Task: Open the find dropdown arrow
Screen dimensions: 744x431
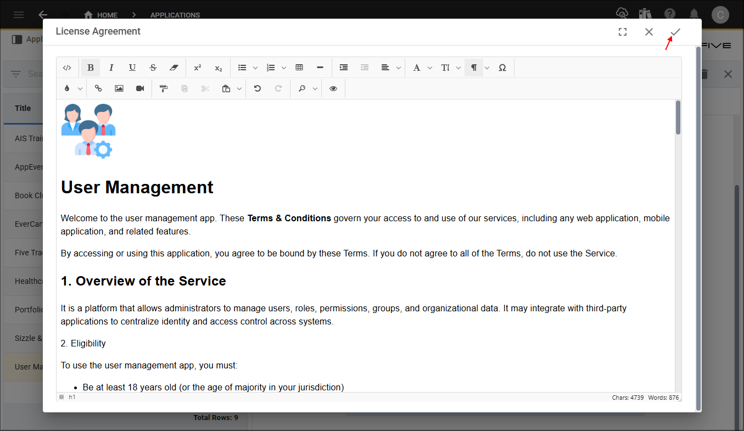Action: pos(315,89)
